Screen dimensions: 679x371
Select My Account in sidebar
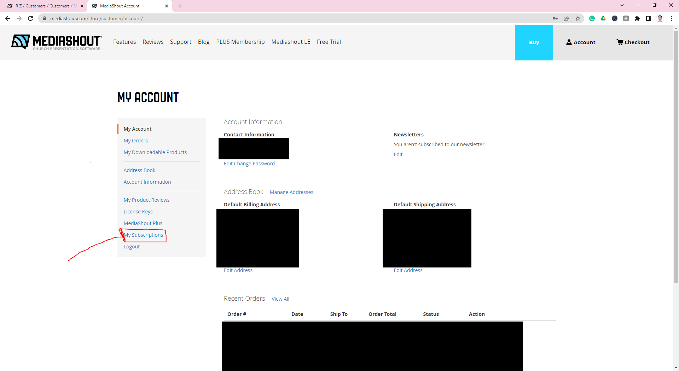pyautogui.click(x=138, y=129)
